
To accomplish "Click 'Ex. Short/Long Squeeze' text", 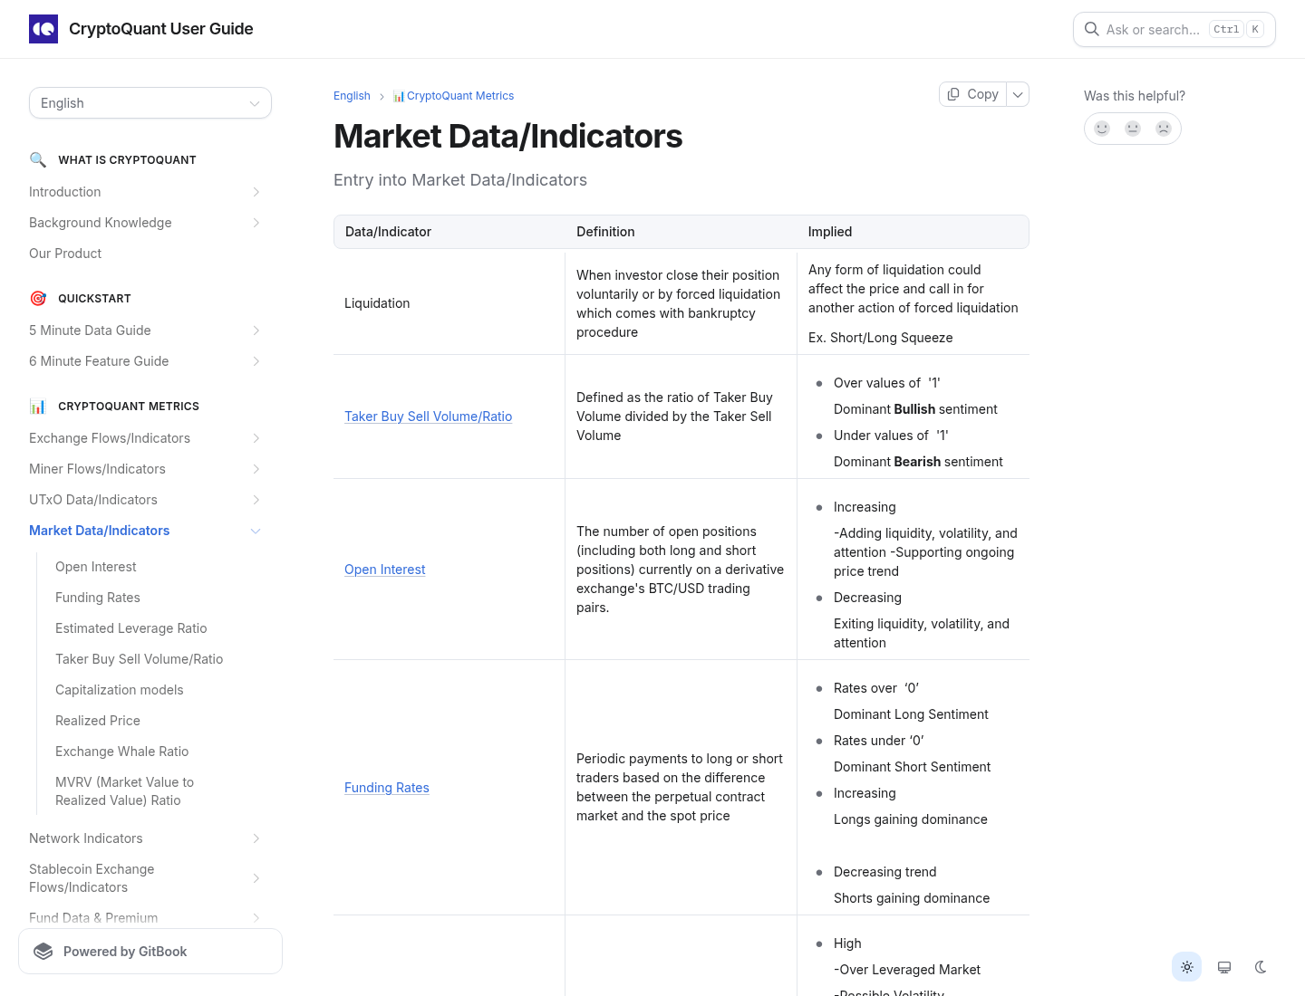I will tap(881, 338).
